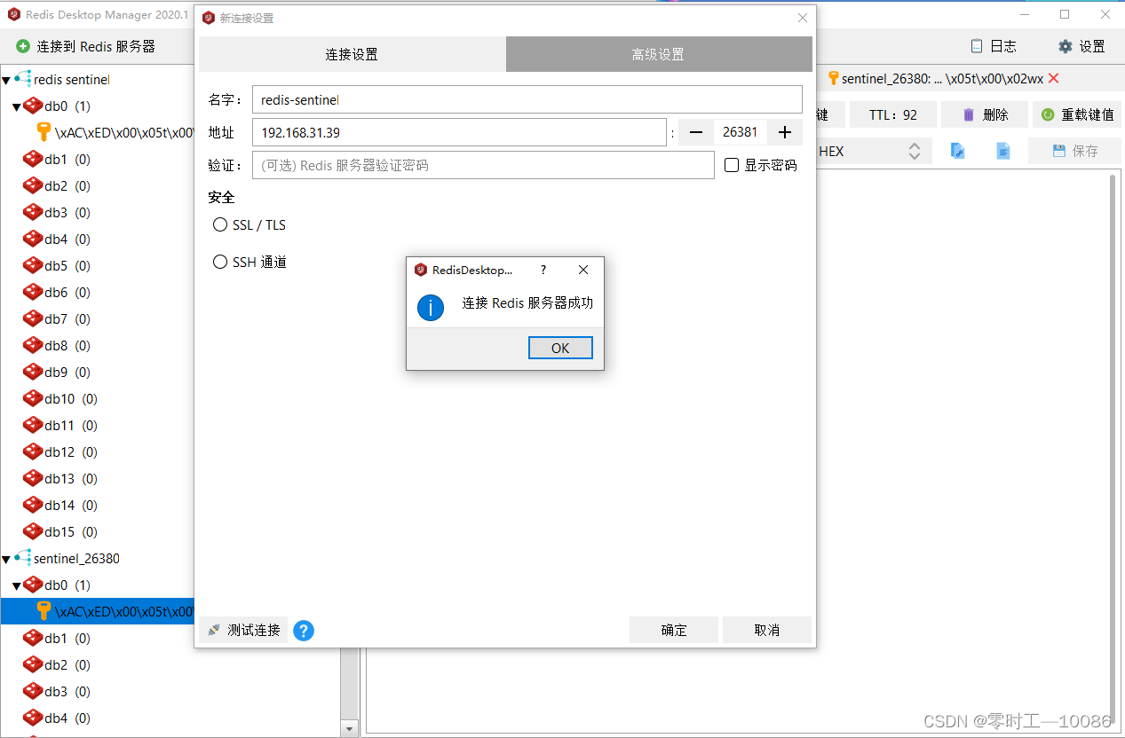The image size is (1125, 738).
Task: Close the RedisDesktop message dialog
Action: point(583,270)
